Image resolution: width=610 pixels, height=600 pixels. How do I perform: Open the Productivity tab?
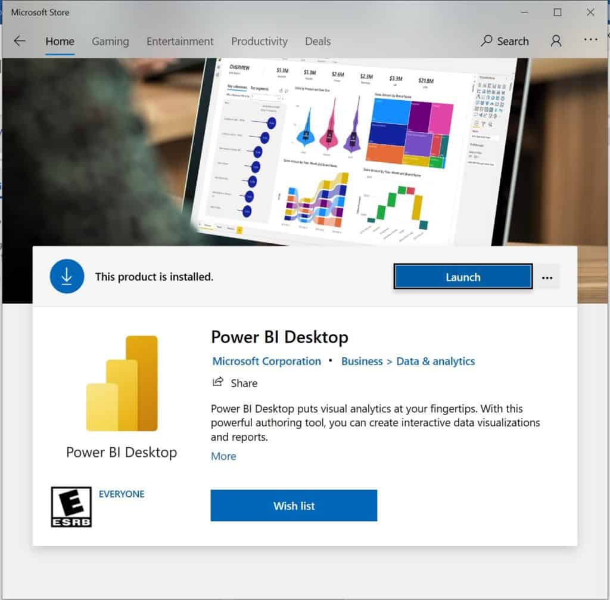(x=259, y=41)
